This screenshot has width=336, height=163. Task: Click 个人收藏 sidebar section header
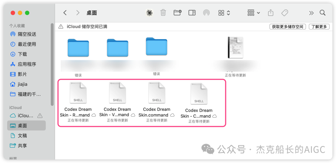tap(17, 26)
